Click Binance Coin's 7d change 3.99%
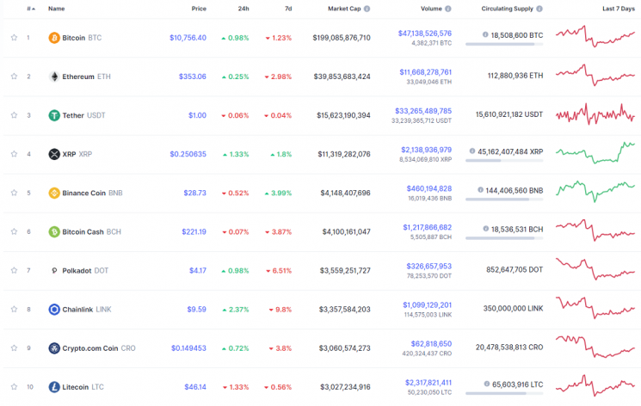 pos(278,193)
